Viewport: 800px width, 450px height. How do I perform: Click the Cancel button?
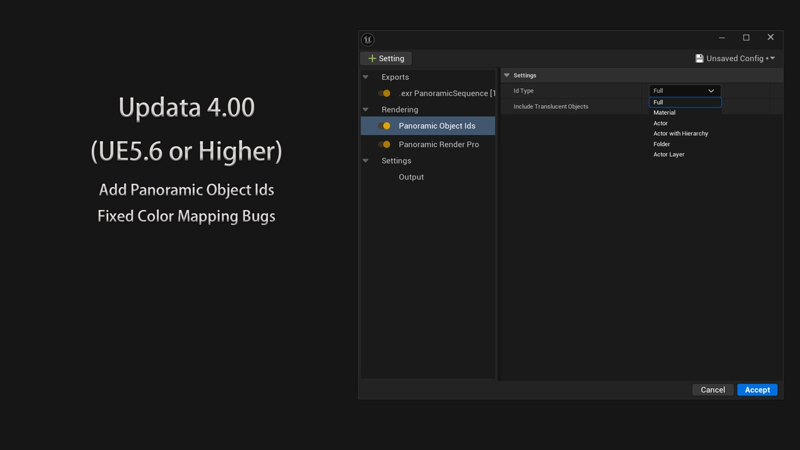(712, 389)
